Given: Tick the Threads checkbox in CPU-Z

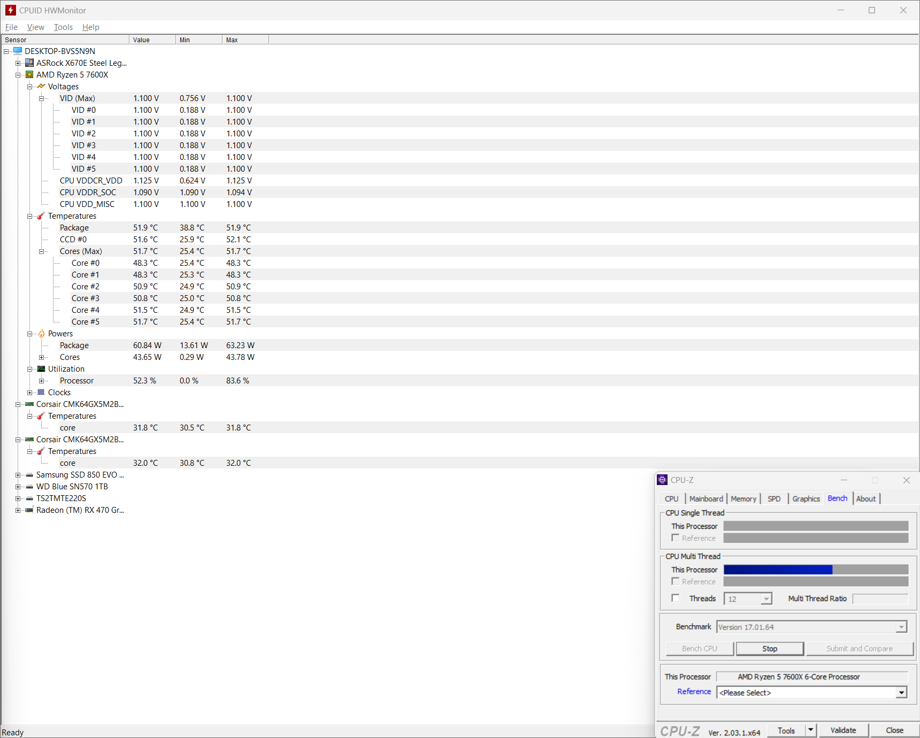Looking at the screenshot, I should [x=676, y=598].
